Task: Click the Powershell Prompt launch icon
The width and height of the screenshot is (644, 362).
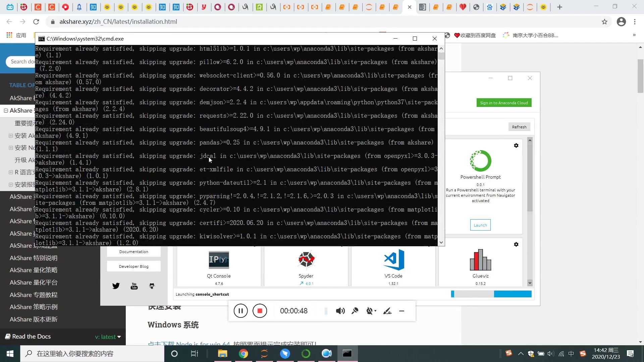Action: pos(481,225)
